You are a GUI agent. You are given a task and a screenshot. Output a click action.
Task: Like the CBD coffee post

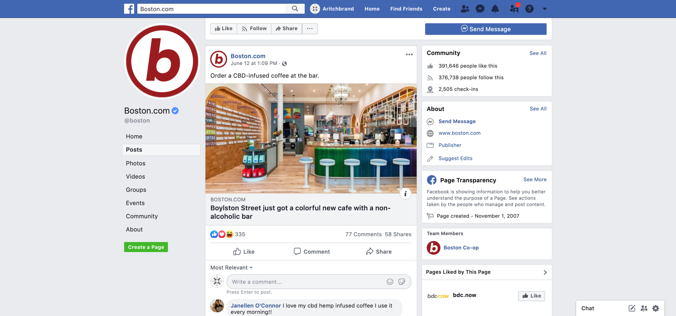point(244,252)
